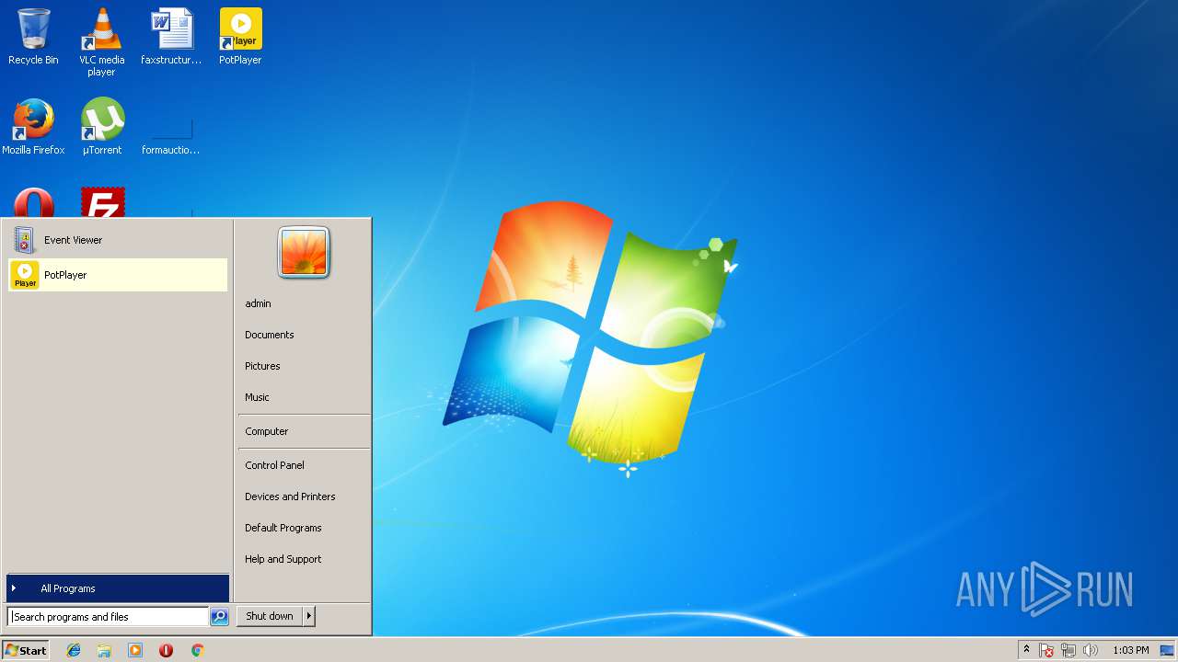Click the 1:03 PM taskbar clock
The image size is (1178, 662).
(1130, 650)
